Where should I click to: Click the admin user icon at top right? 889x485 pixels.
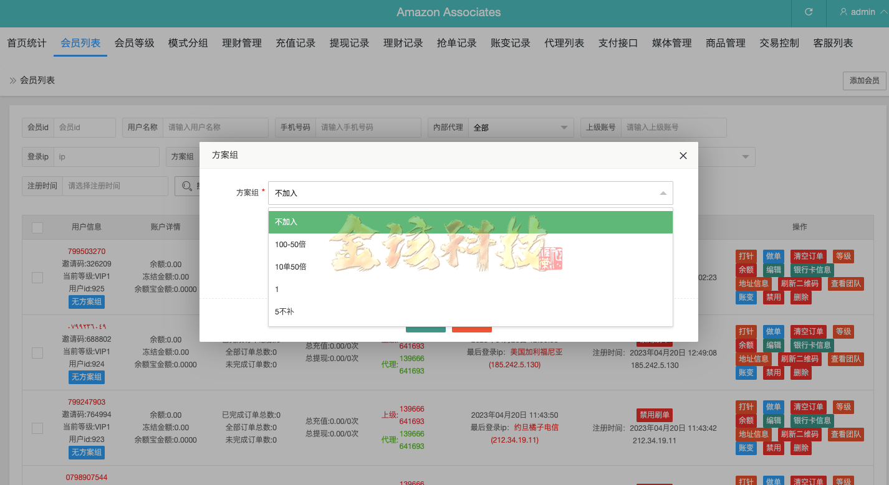[845, 11]
